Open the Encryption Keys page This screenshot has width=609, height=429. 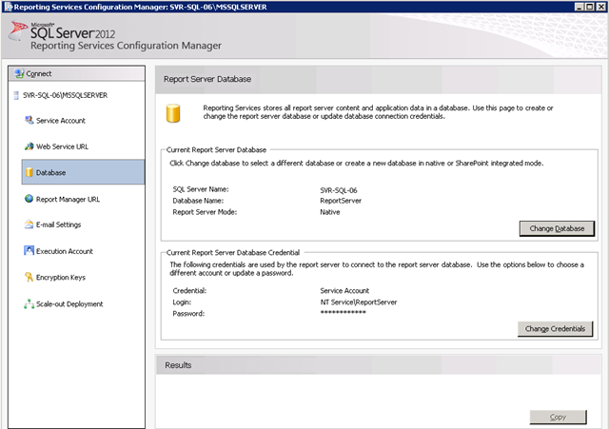point(61,278)
